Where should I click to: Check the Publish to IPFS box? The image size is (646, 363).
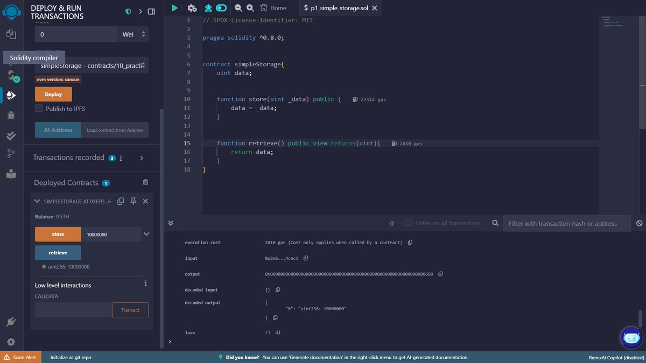[x=39, y=109]
